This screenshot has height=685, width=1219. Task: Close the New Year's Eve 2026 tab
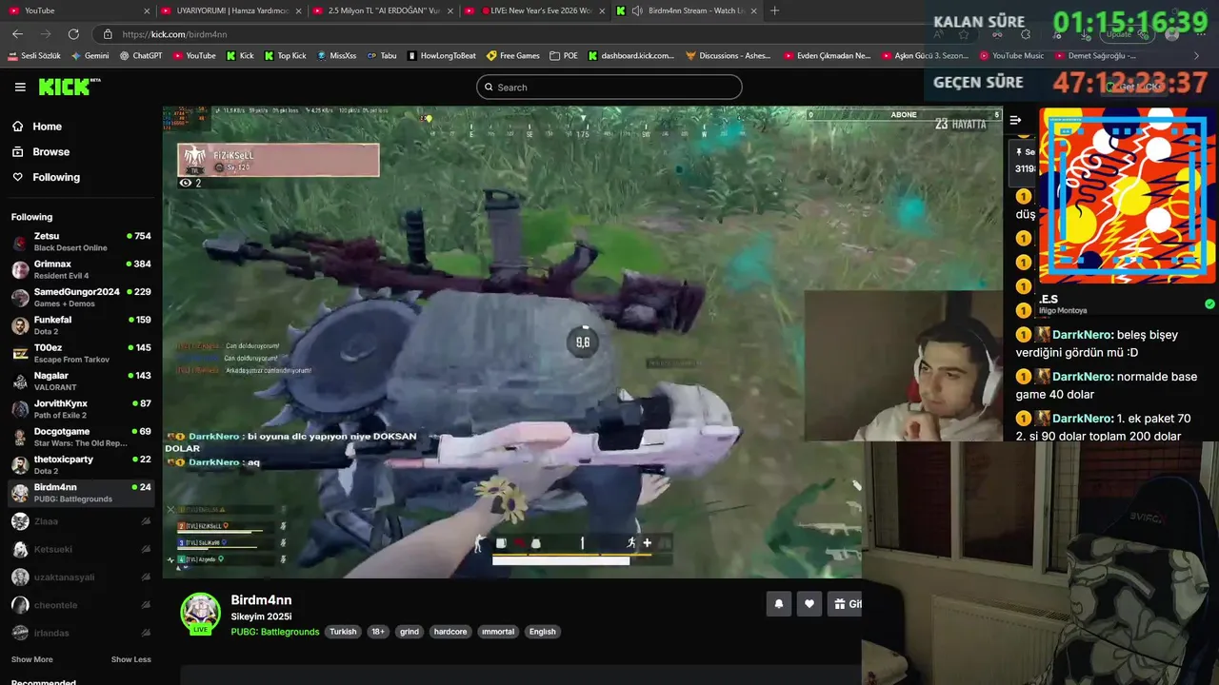point(601,10)
